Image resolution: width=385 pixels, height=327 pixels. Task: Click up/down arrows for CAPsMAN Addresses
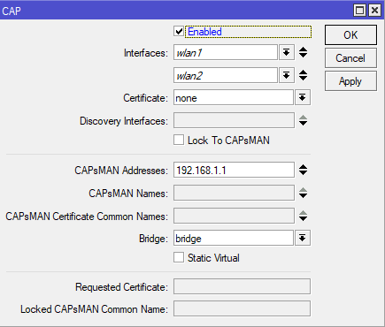303,170
